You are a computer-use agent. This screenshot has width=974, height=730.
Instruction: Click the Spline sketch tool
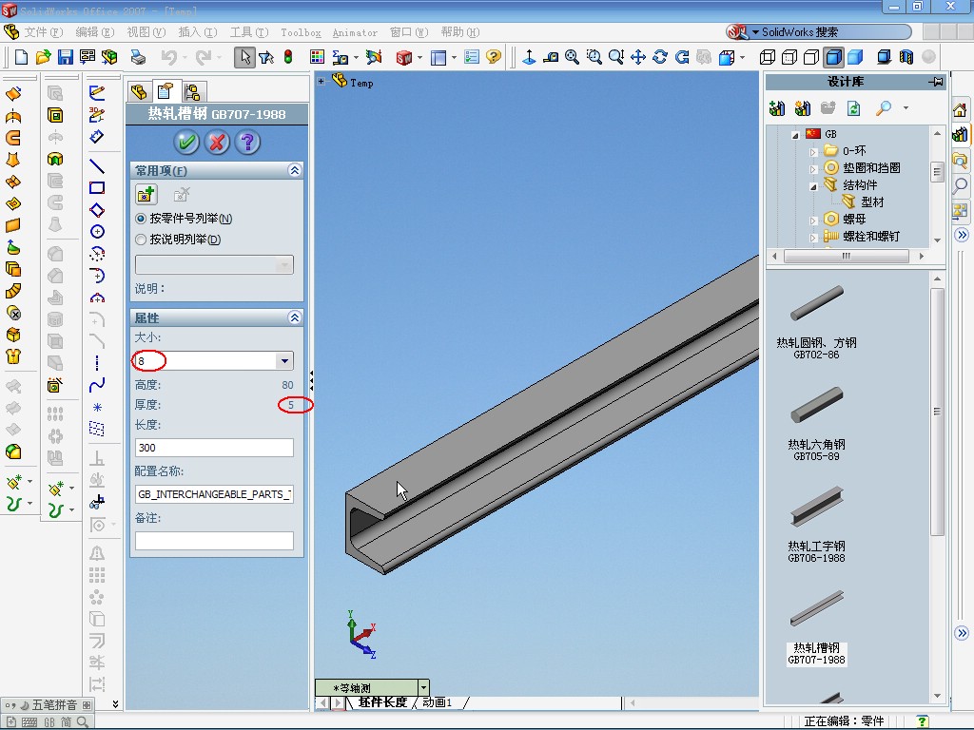97,385
